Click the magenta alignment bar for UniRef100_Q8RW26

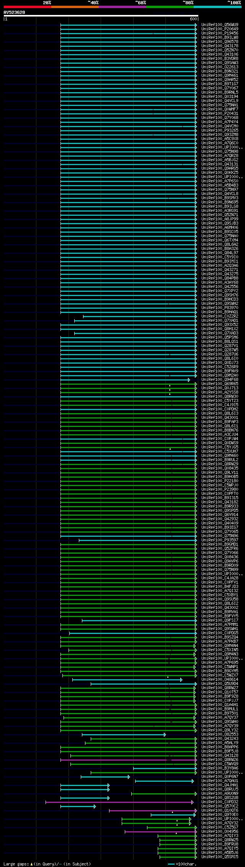coord(129,760)
